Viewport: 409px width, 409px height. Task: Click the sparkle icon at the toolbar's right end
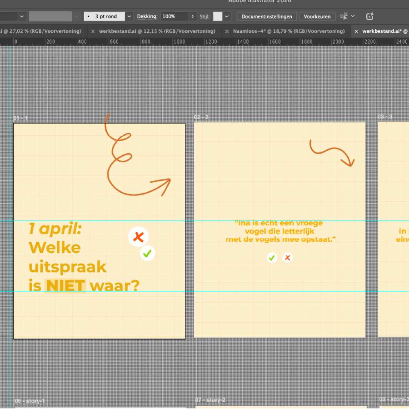pos(370,16)
